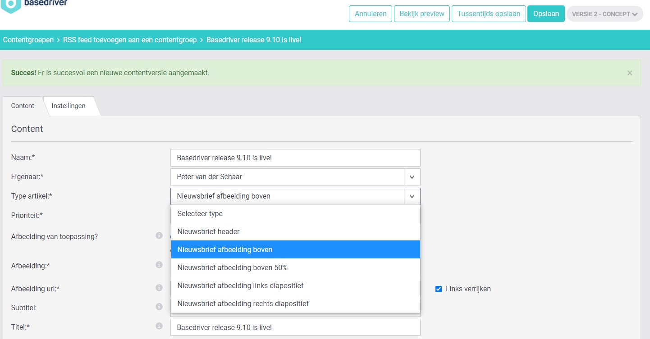The image size is (650, 339).
Task: Click the Subtitel: label
Action: (x=24, y=308)
